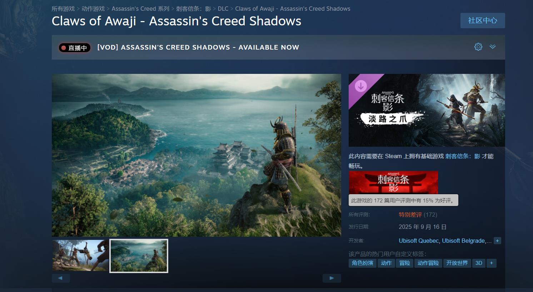Screen dimensions: 533x292
Task: Select the Awaji island landscape thumbnail
Action: pyautogui.click(x=139, y=256)
